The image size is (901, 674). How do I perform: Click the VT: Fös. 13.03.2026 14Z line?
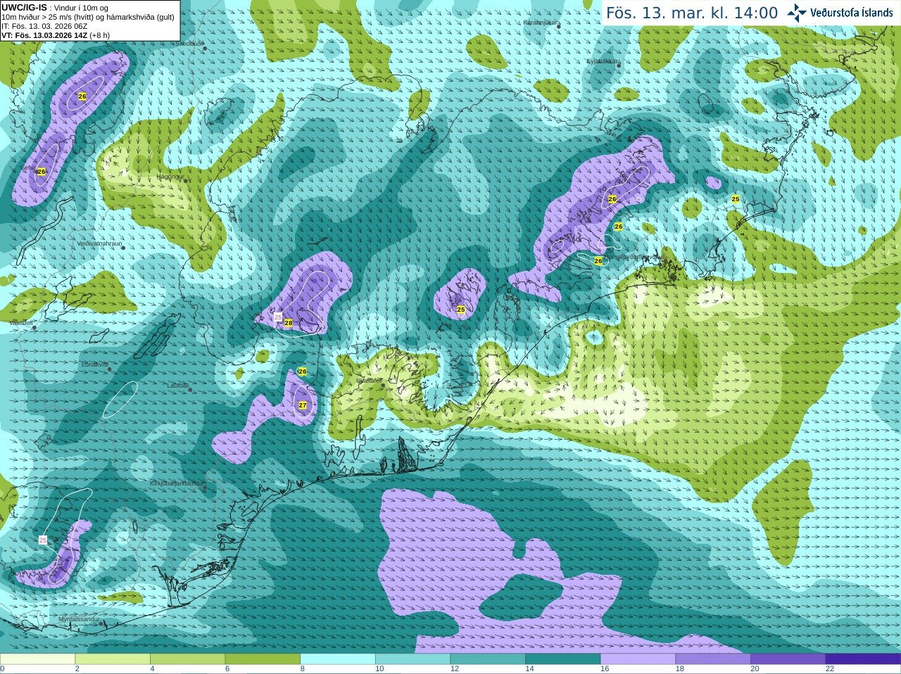(x=55, y=35)
